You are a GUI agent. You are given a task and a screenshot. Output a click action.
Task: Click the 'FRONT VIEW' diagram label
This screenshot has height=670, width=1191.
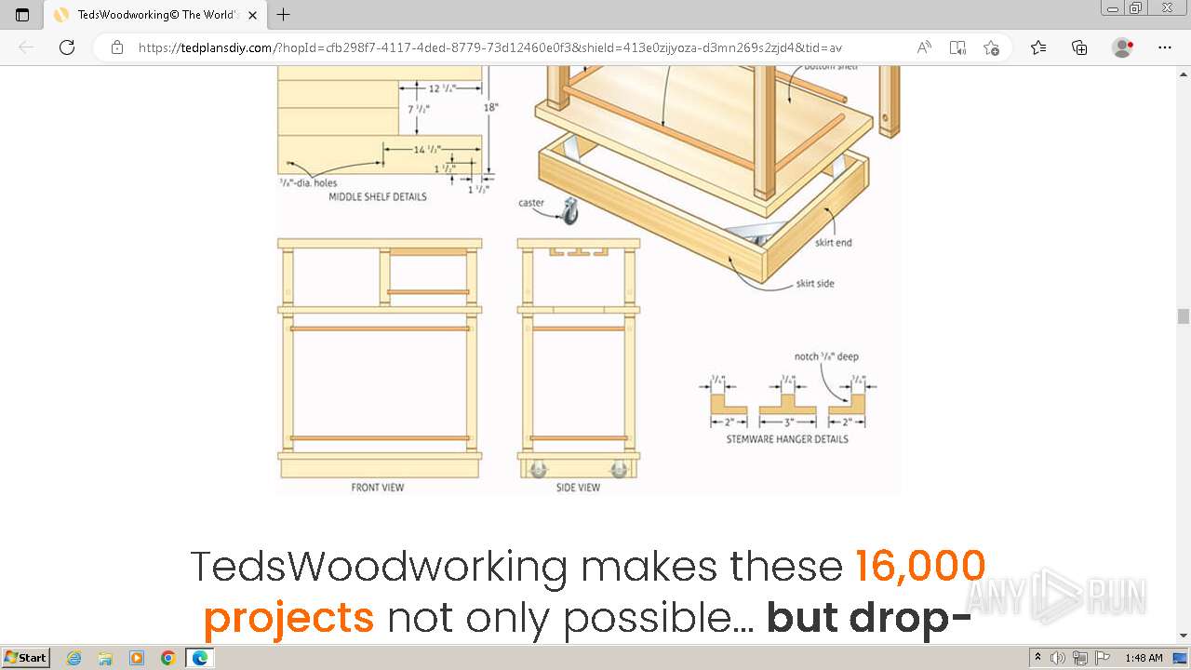pos(378,488)
